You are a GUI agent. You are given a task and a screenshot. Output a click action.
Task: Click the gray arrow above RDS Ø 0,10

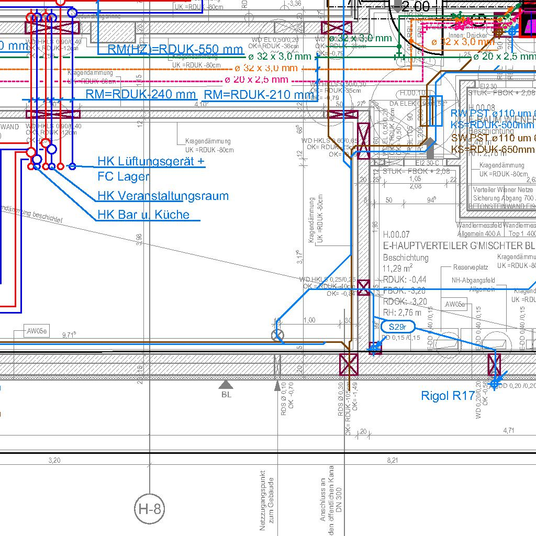(277, 386)
